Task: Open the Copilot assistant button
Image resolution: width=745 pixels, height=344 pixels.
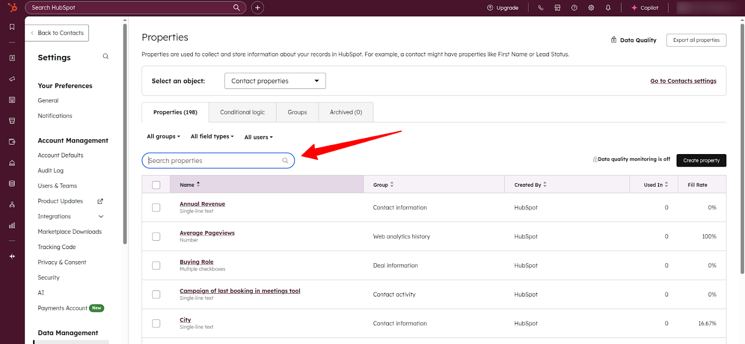Action: (645, 7)
